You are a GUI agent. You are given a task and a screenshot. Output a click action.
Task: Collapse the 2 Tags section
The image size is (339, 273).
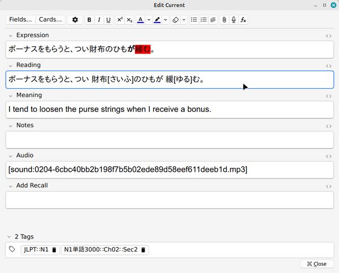(x=9, y=237)
